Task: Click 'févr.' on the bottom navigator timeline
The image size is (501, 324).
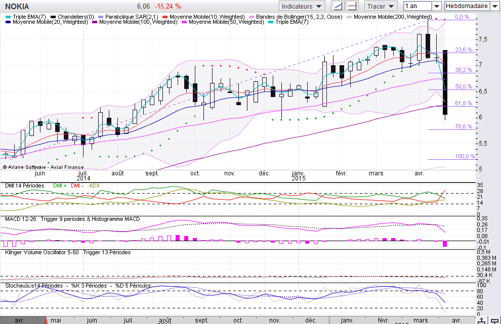Action: [383, 320]
